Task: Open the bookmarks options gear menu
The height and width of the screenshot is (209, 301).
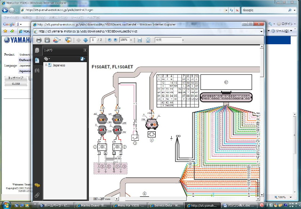Action: 47,59
